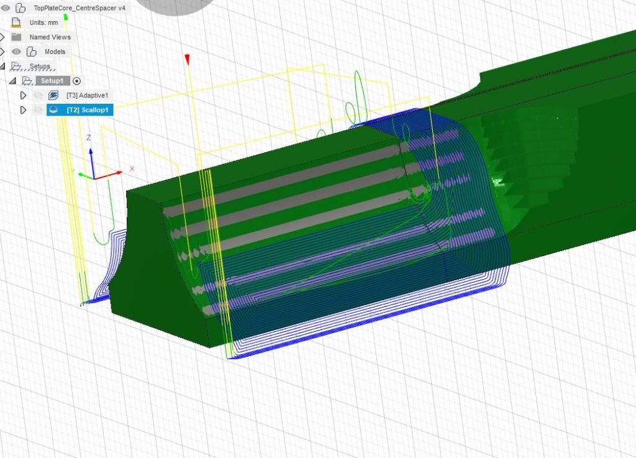Toggle visibility of TopPlateCore_CentreSpacer v4 root
Image resolution: width=636 pixels, height=458 pixels.
coord(5,7)
